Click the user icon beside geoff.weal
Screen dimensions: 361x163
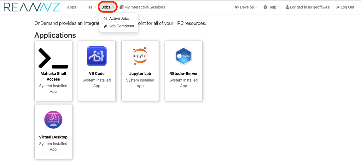point(287,7)
